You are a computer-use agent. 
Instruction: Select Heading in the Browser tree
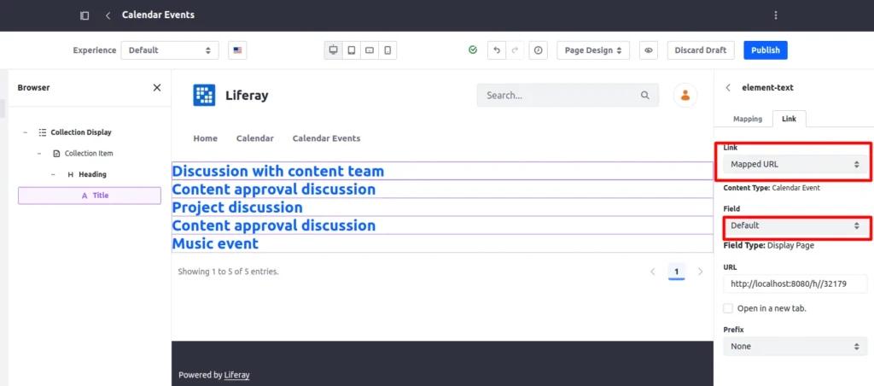[x=92, y=174]
